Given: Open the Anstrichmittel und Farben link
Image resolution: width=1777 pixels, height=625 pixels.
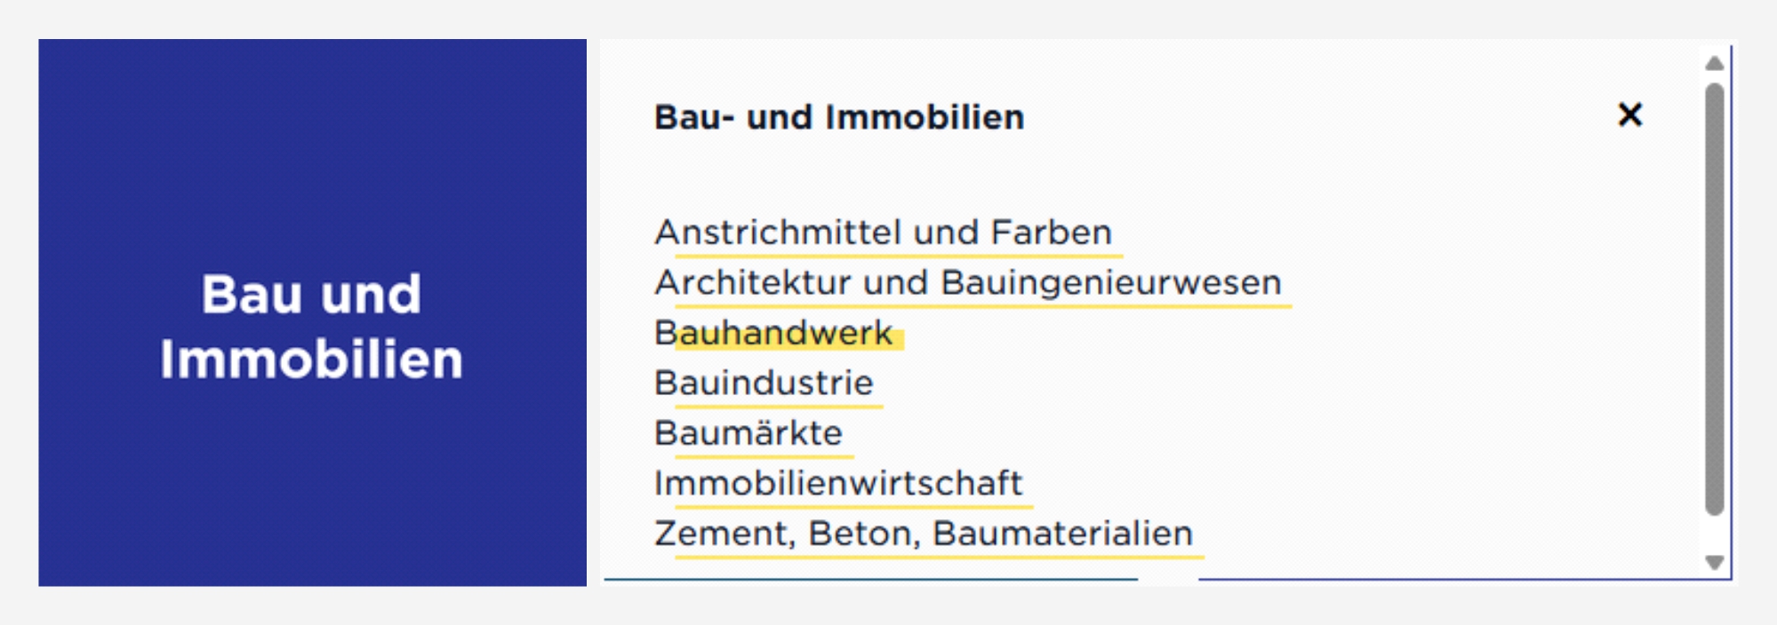Looking at the screenshot, I should (883, 233).
